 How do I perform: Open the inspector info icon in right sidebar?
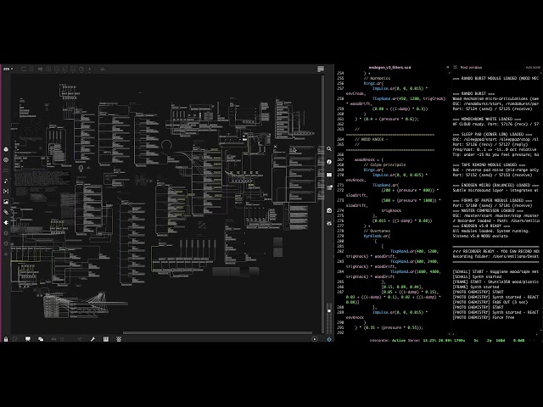(329, 162)
